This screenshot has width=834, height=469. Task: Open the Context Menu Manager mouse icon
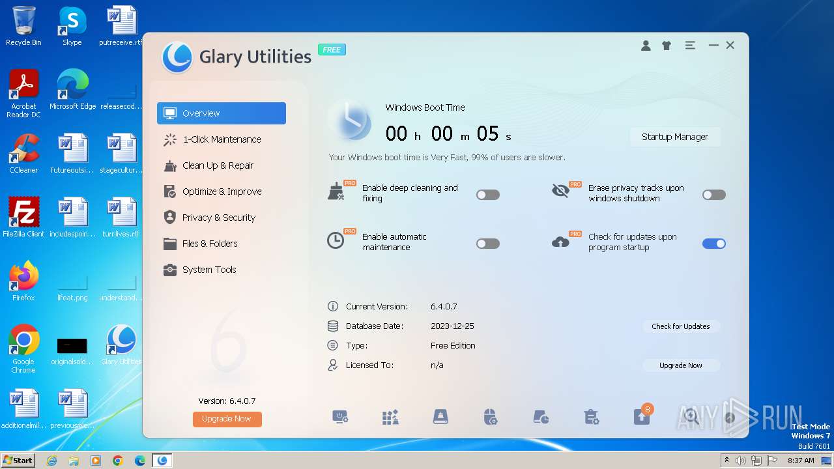[x=491, y=418]
